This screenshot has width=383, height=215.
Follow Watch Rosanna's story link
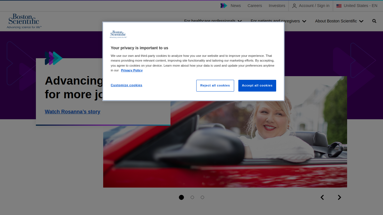[x=72, y=112]
